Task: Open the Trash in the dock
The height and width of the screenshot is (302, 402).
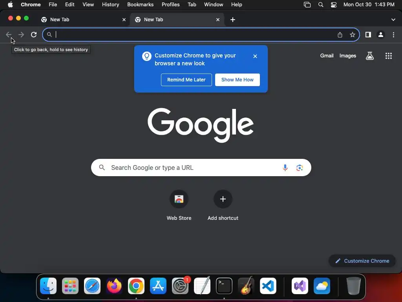Action: coord(354,286)
